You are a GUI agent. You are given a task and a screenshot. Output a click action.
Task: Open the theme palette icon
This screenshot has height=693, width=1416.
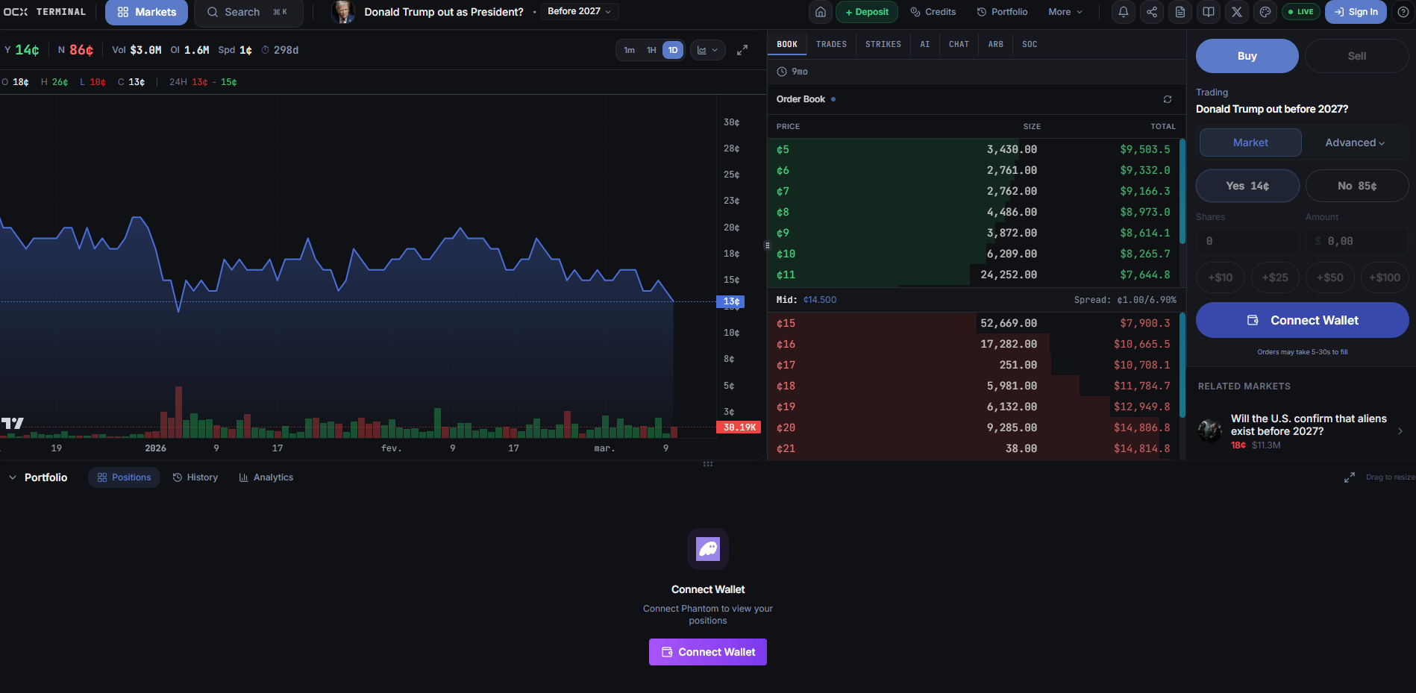1265,12
